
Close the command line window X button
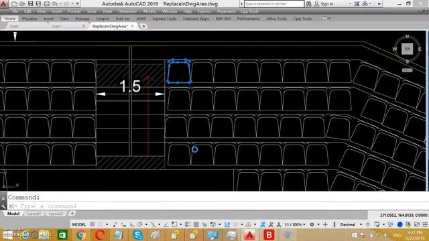3,199
